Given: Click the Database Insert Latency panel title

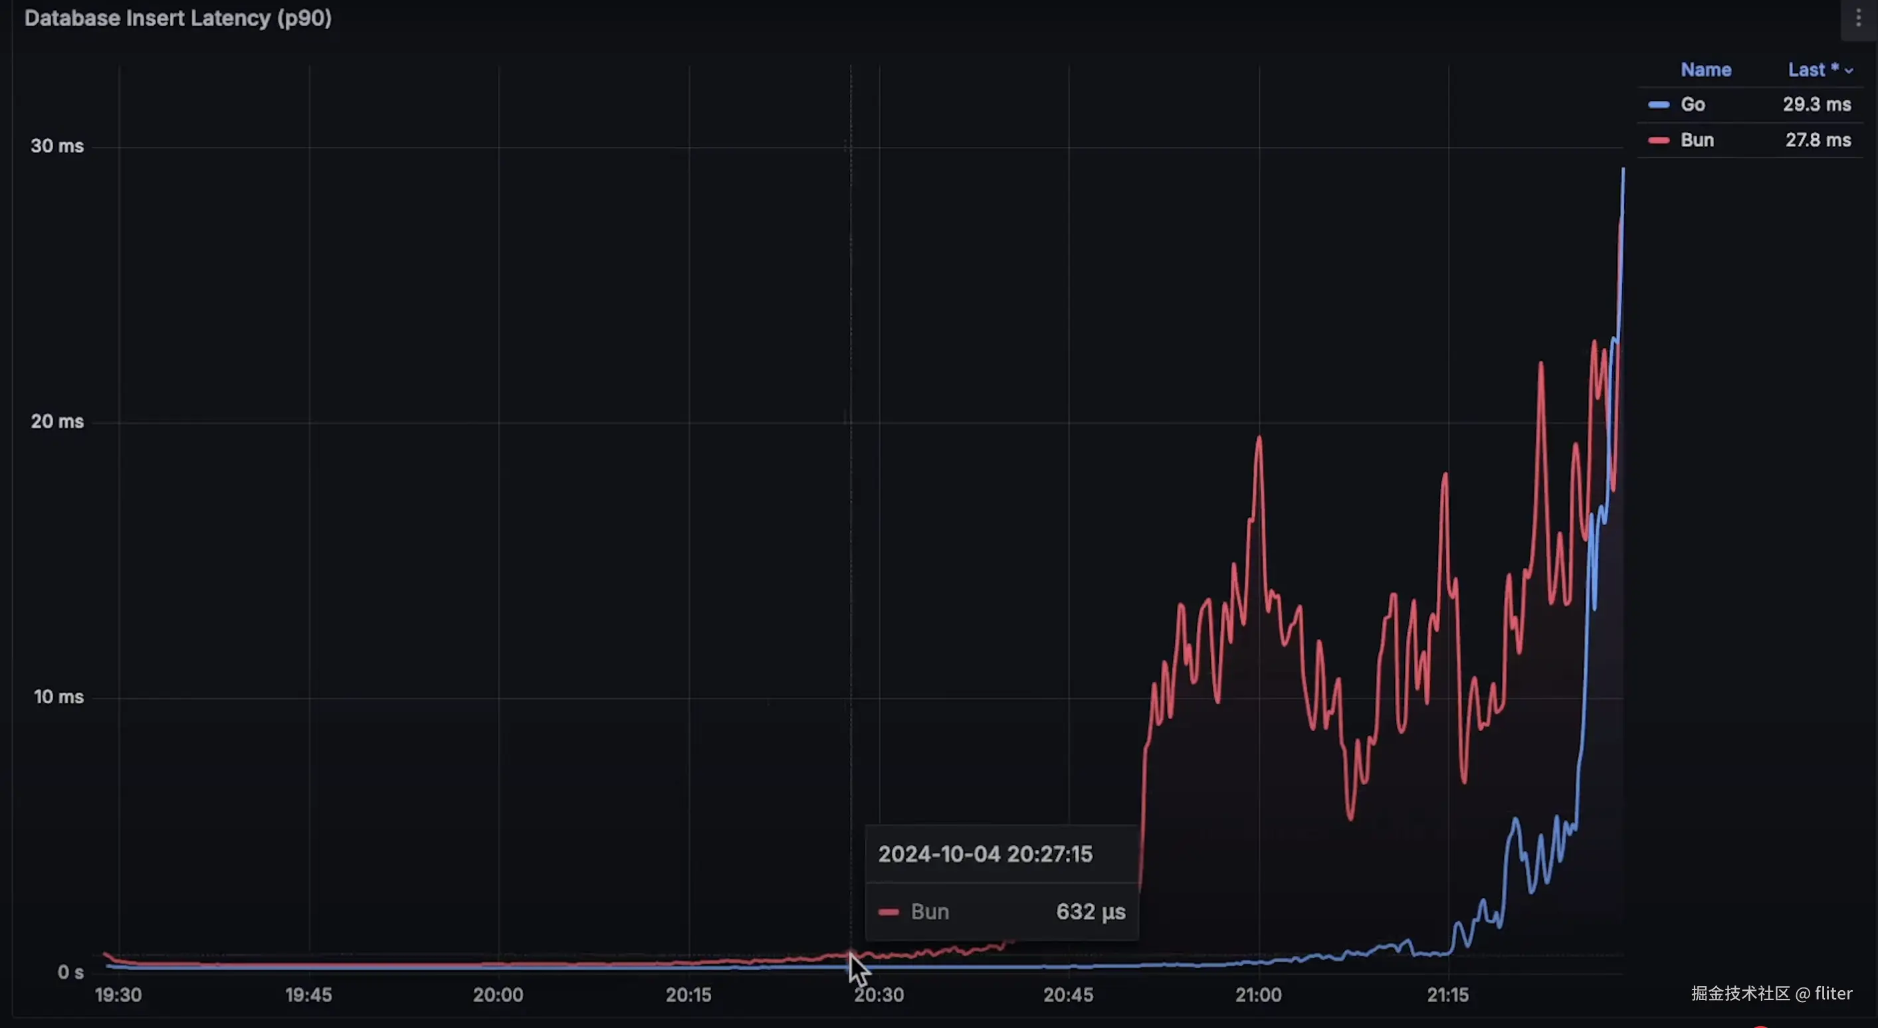Looking at the screenshot, I should point(178,18).
